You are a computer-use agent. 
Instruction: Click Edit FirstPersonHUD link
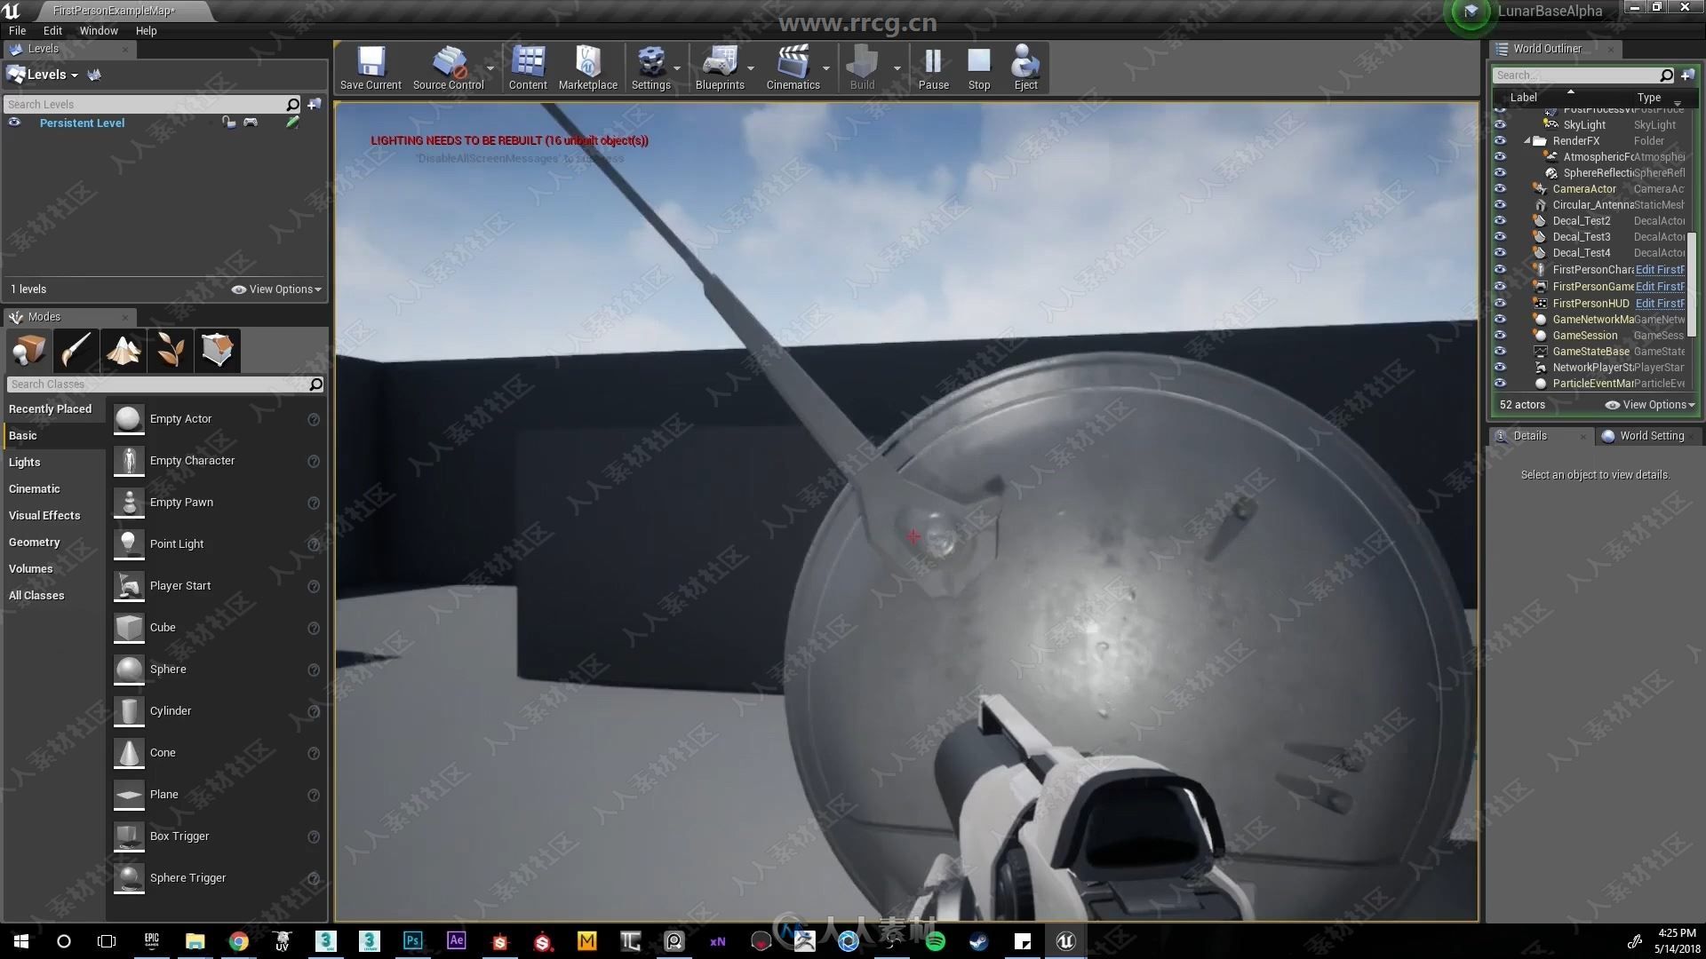point(1660,304)
